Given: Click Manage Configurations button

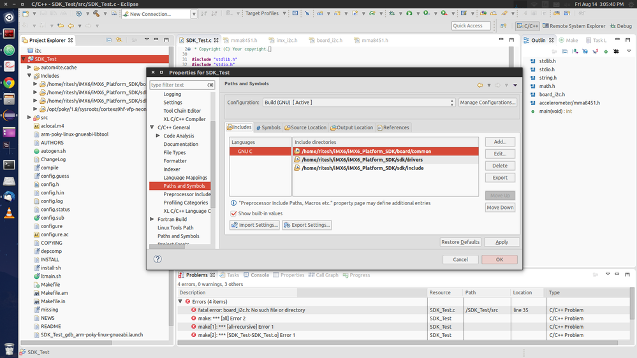Looking at the screenshot, I should 488,103.
